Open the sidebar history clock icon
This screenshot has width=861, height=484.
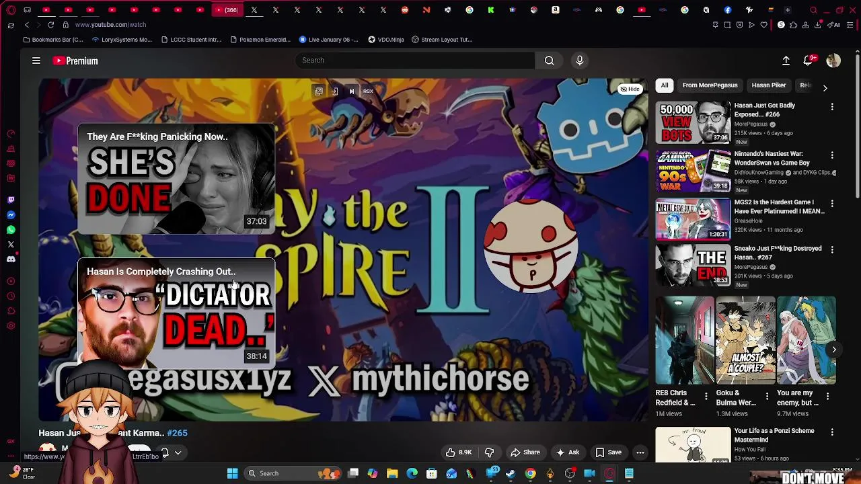(11, 296)
